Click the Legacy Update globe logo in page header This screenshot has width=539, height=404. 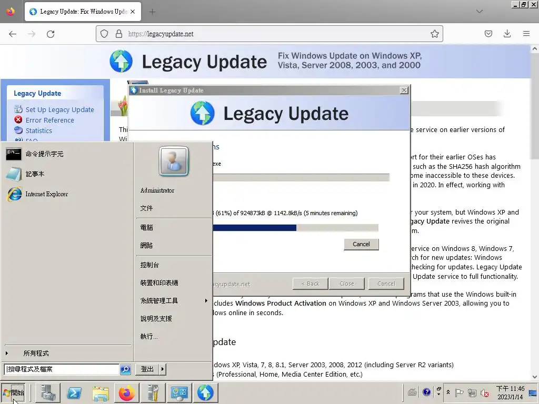(121, 61)
